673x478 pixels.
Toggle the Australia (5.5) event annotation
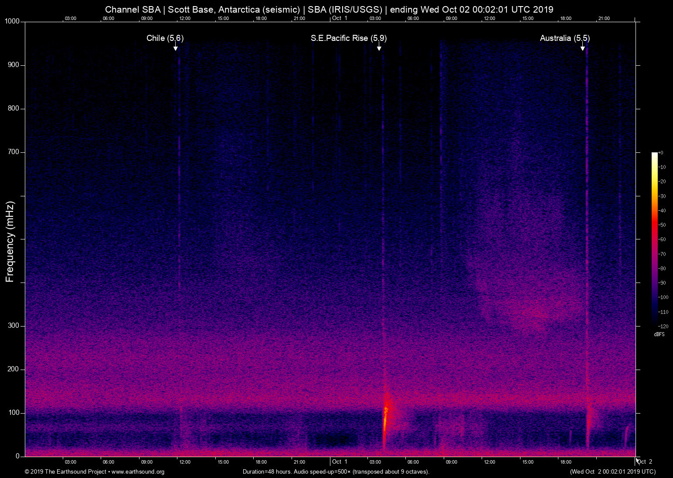(564, 38)
